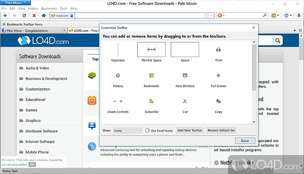Switch to the LO4D.com - Free tab
The image size is (304, 174).
(84, 31)
